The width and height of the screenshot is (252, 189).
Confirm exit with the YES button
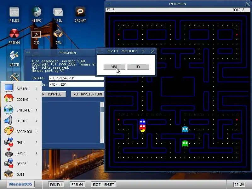pos(114,67)
